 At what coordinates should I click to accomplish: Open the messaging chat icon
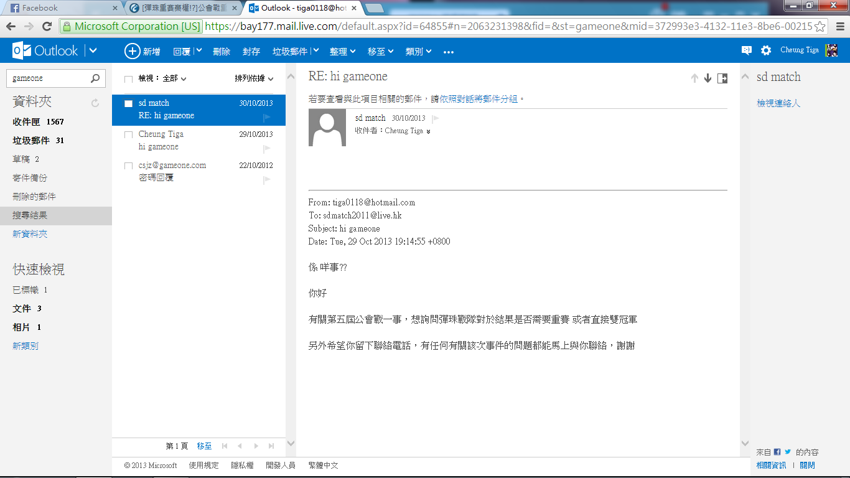[x=747, y=51]
